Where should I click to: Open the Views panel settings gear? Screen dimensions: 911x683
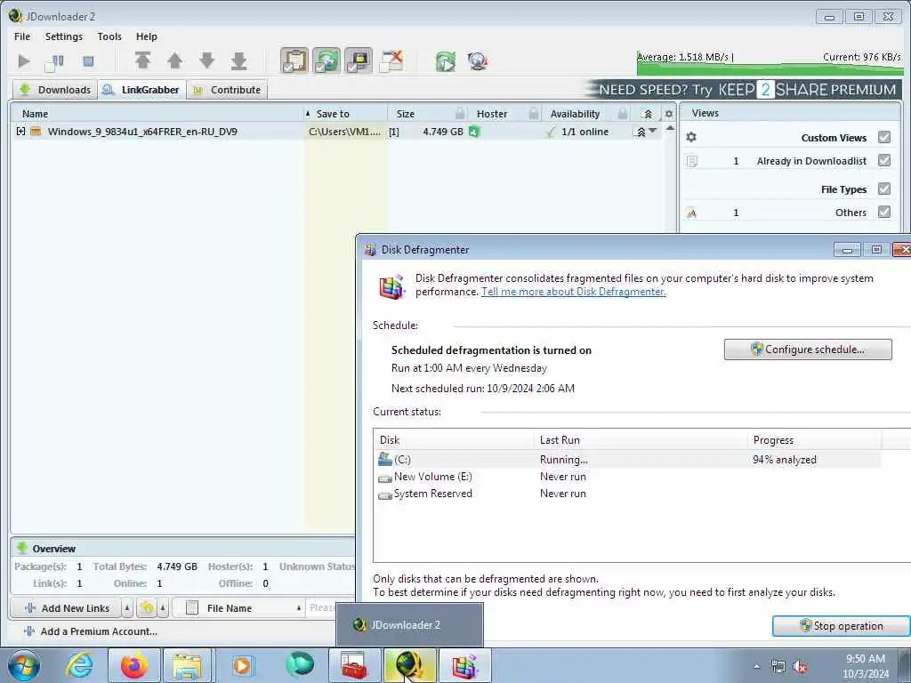click(690, 137)
